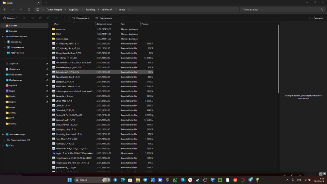Viewport: 327px width, 184px height.
Task: Expand Документы under OneDrive
Action: pyautogui.click(x=4, y=42)
